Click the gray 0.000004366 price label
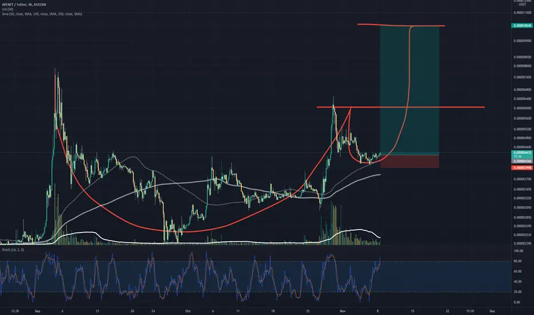This screenshot has height=315, width=534. [x=522, y=161]
